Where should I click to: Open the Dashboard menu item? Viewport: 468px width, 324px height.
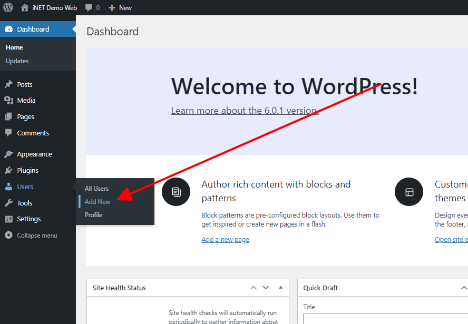[38, 29]
